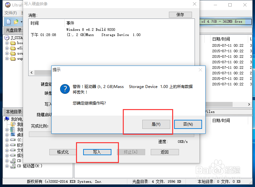The width and height of the screenshot is (255, 187).
Task: Click the 速度 0KB/s readout
Action: (173, 142)
